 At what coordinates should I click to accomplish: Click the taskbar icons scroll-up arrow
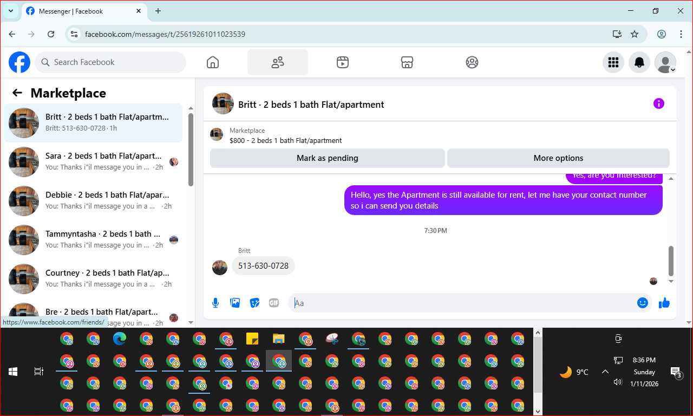[x=538, y=332]
